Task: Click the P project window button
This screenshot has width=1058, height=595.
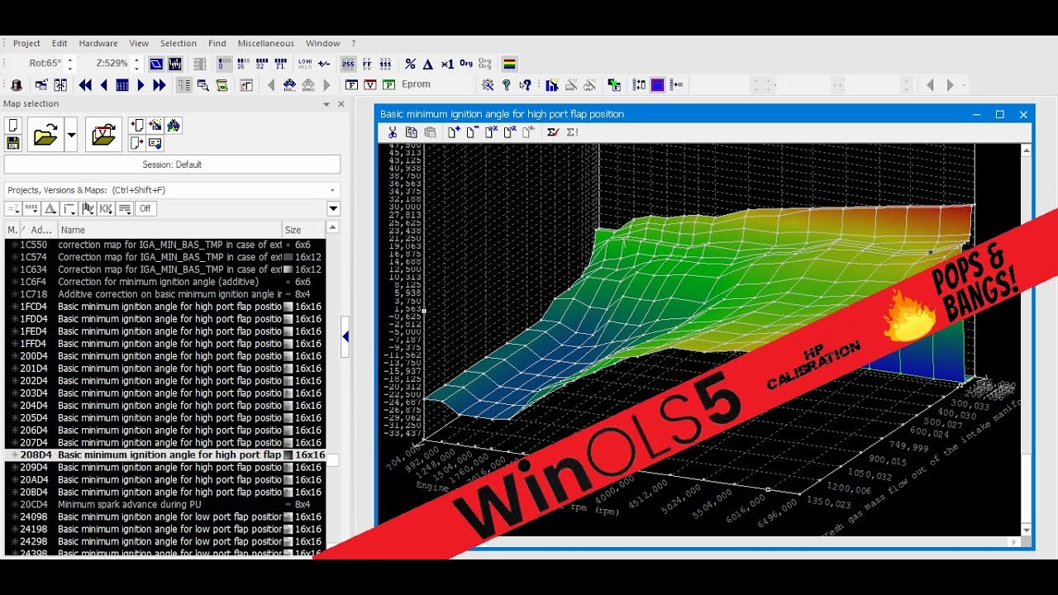Action: (388, 84)
